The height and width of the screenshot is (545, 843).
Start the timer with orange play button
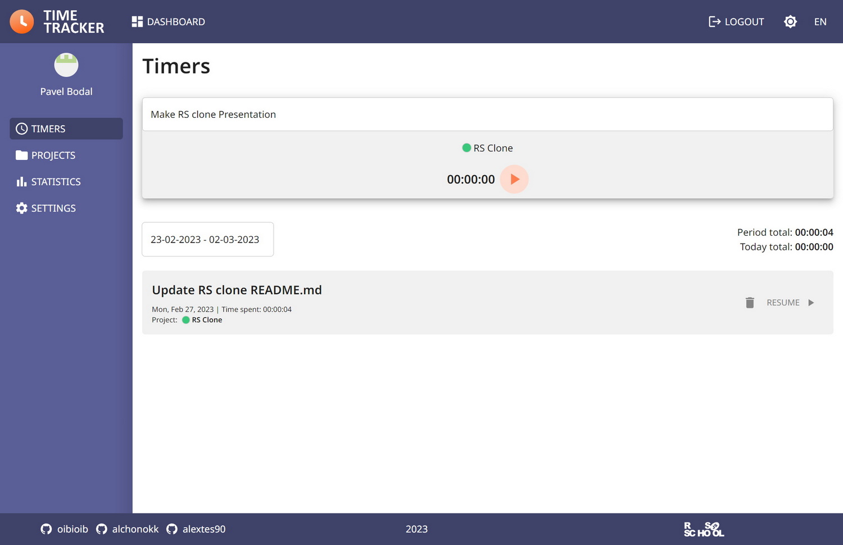pyautogui.click(x=514, y=179)
